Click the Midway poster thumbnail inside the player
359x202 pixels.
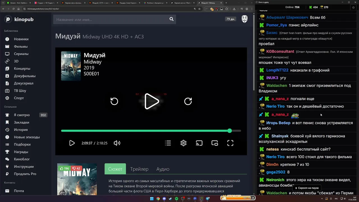71,66
